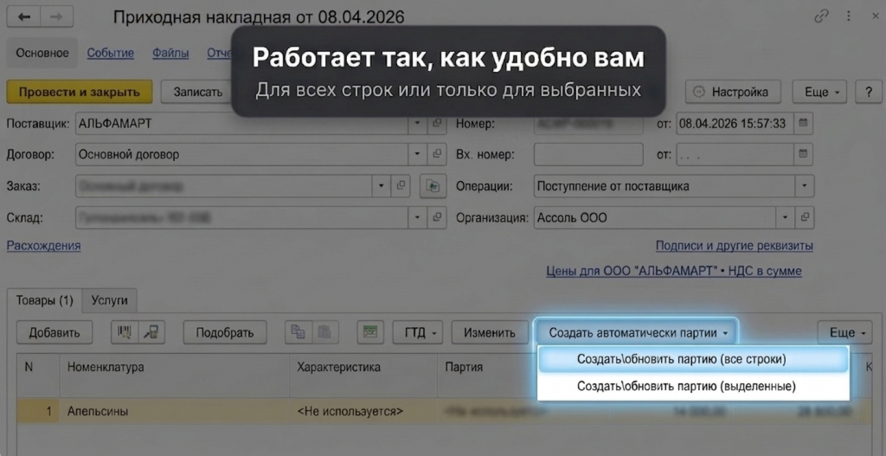886x456 pixels.
Task: Select the Основное section tab
Action: click(42, 53)
